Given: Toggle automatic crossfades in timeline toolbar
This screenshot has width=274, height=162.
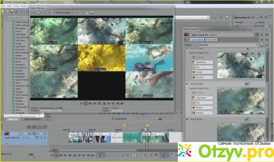Looking at the screenshot, I should [x=167, y=155].
